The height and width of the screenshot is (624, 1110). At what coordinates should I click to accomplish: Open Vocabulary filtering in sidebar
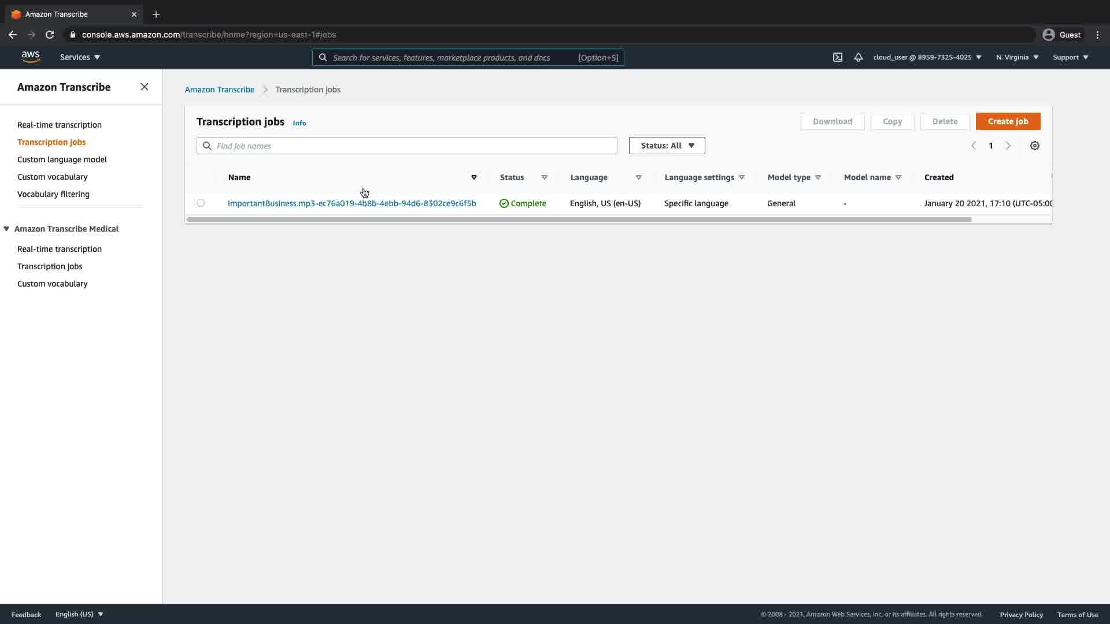[x=53, y=194]
